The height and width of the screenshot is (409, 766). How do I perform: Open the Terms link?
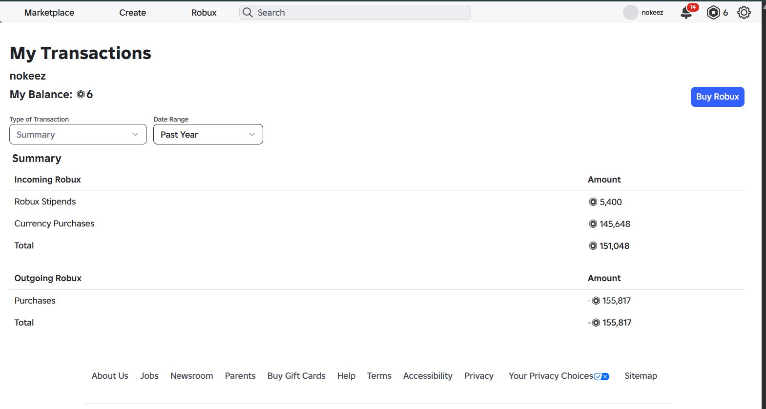coord(379,376)
